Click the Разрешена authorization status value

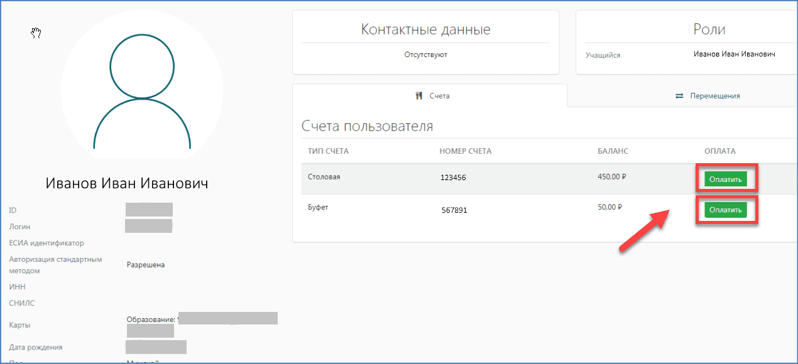pos(146,265)
